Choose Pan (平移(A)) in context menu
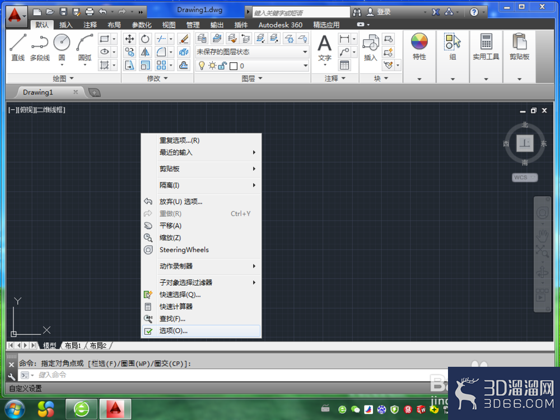560x420 pixels. click(x=202, y=226)
